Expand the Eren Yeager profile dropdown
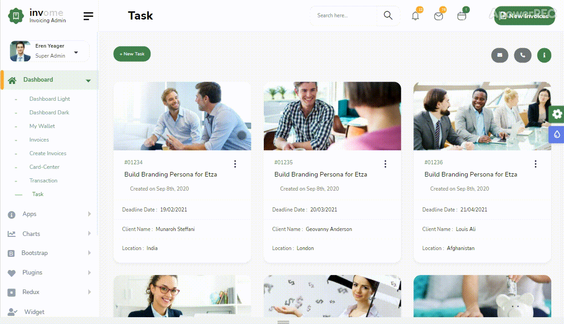 [x=76, y=53]
